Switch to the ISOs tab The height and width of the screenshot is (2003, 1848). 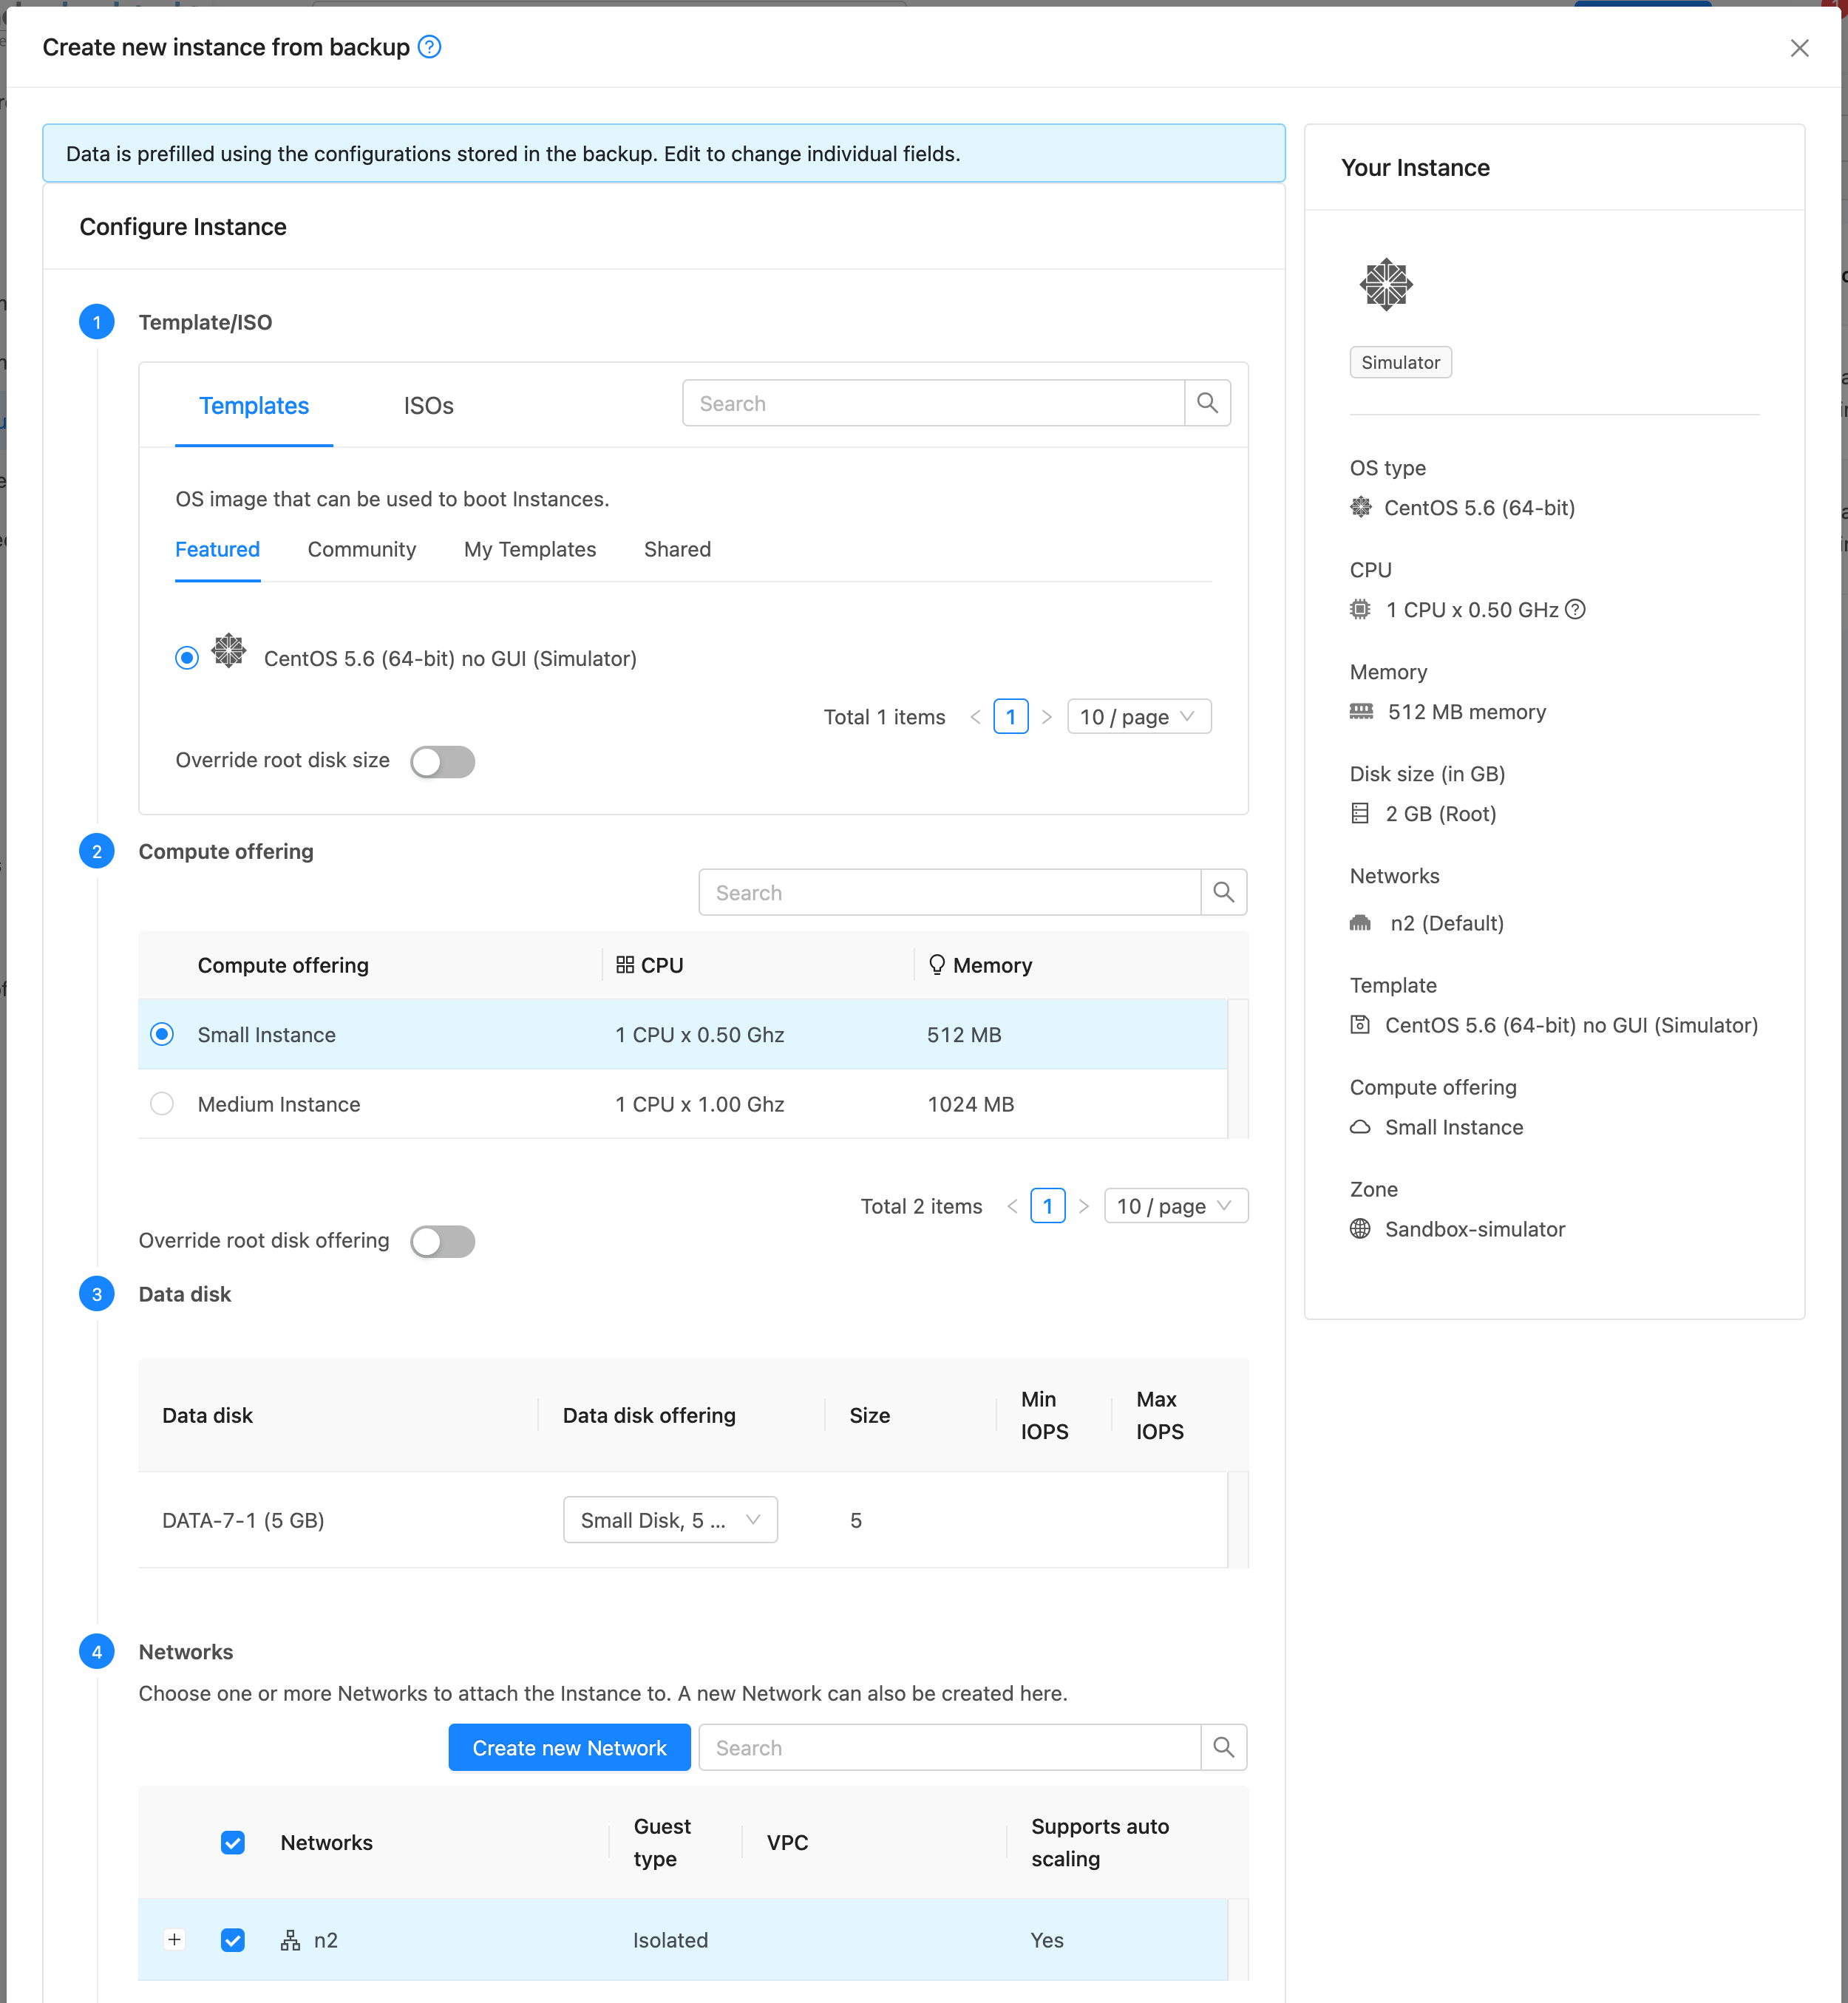click(x=428, y=405)
